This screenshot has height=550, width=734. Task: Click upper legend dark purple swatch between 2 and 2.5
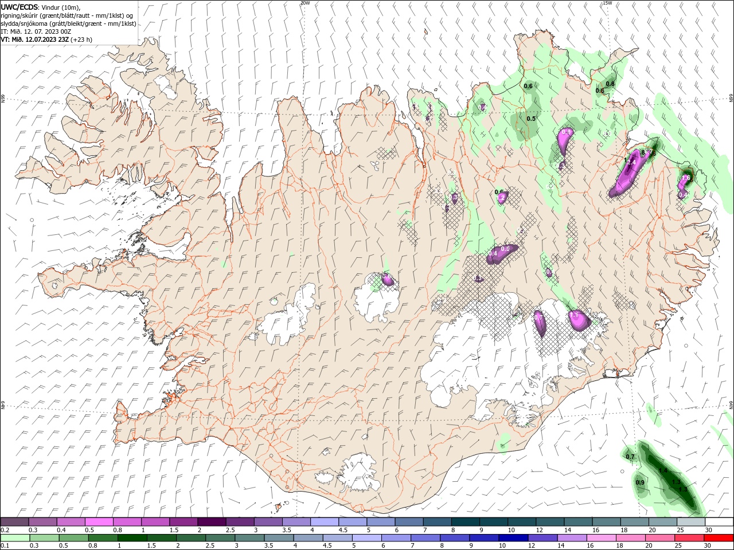pos(212,522)
